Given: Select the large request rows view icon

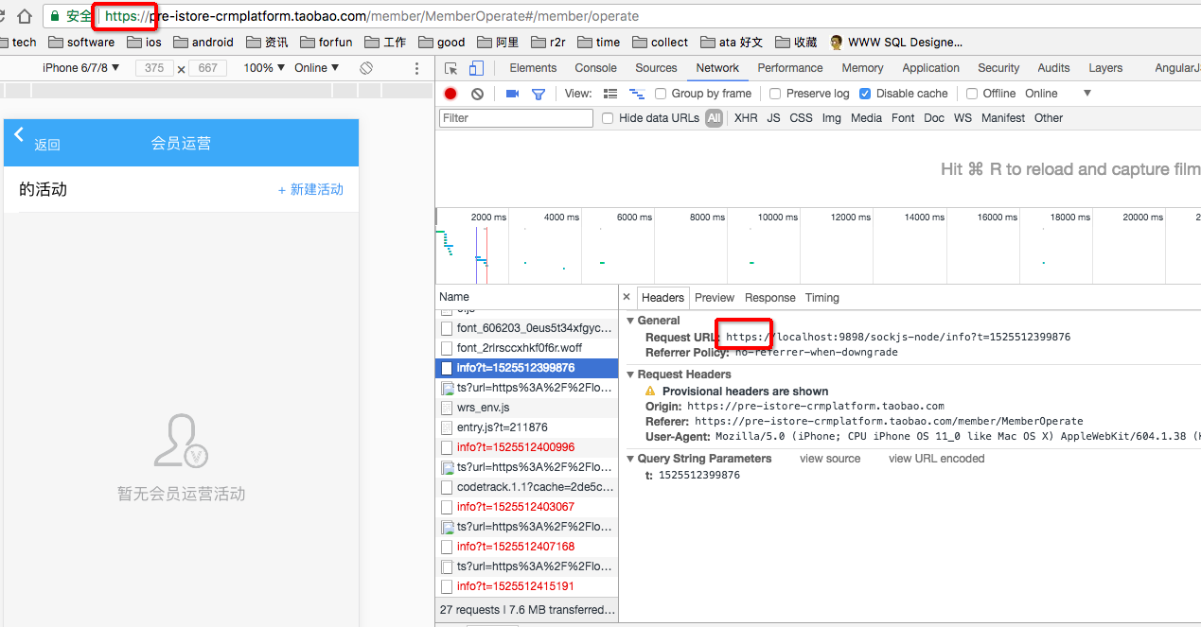Looking at the screenshot, I should point(610,94).
